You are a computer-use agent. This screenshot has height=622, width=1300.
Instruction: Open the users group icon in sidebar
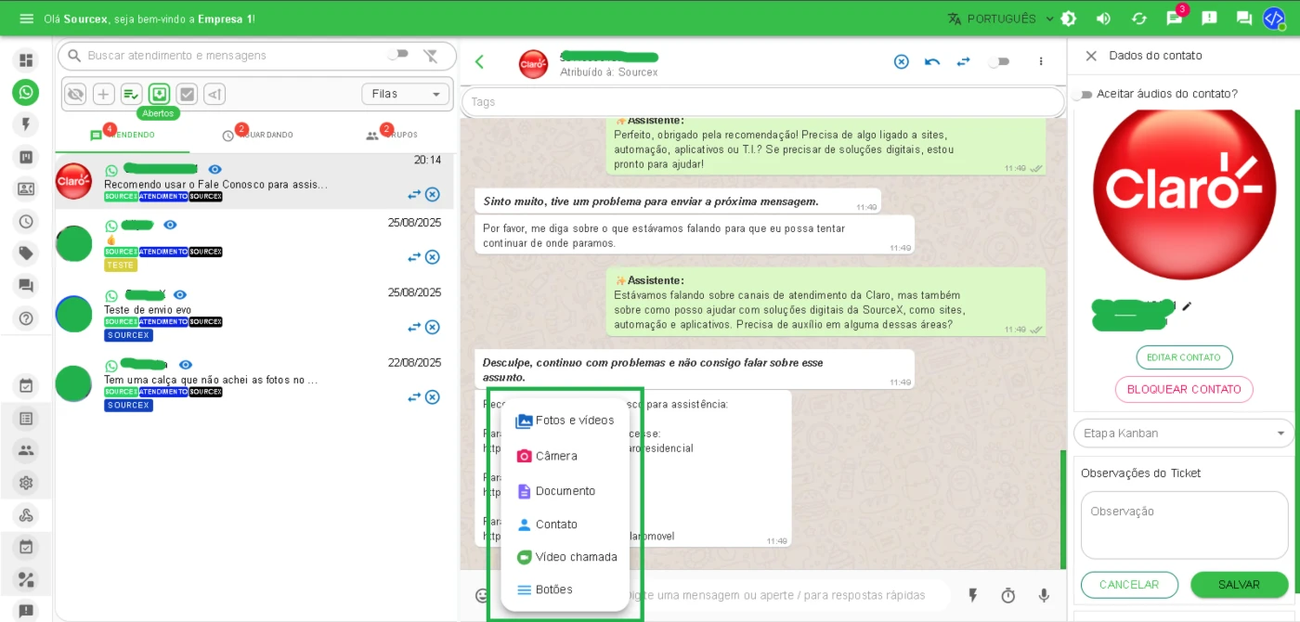tap(26, 450)
